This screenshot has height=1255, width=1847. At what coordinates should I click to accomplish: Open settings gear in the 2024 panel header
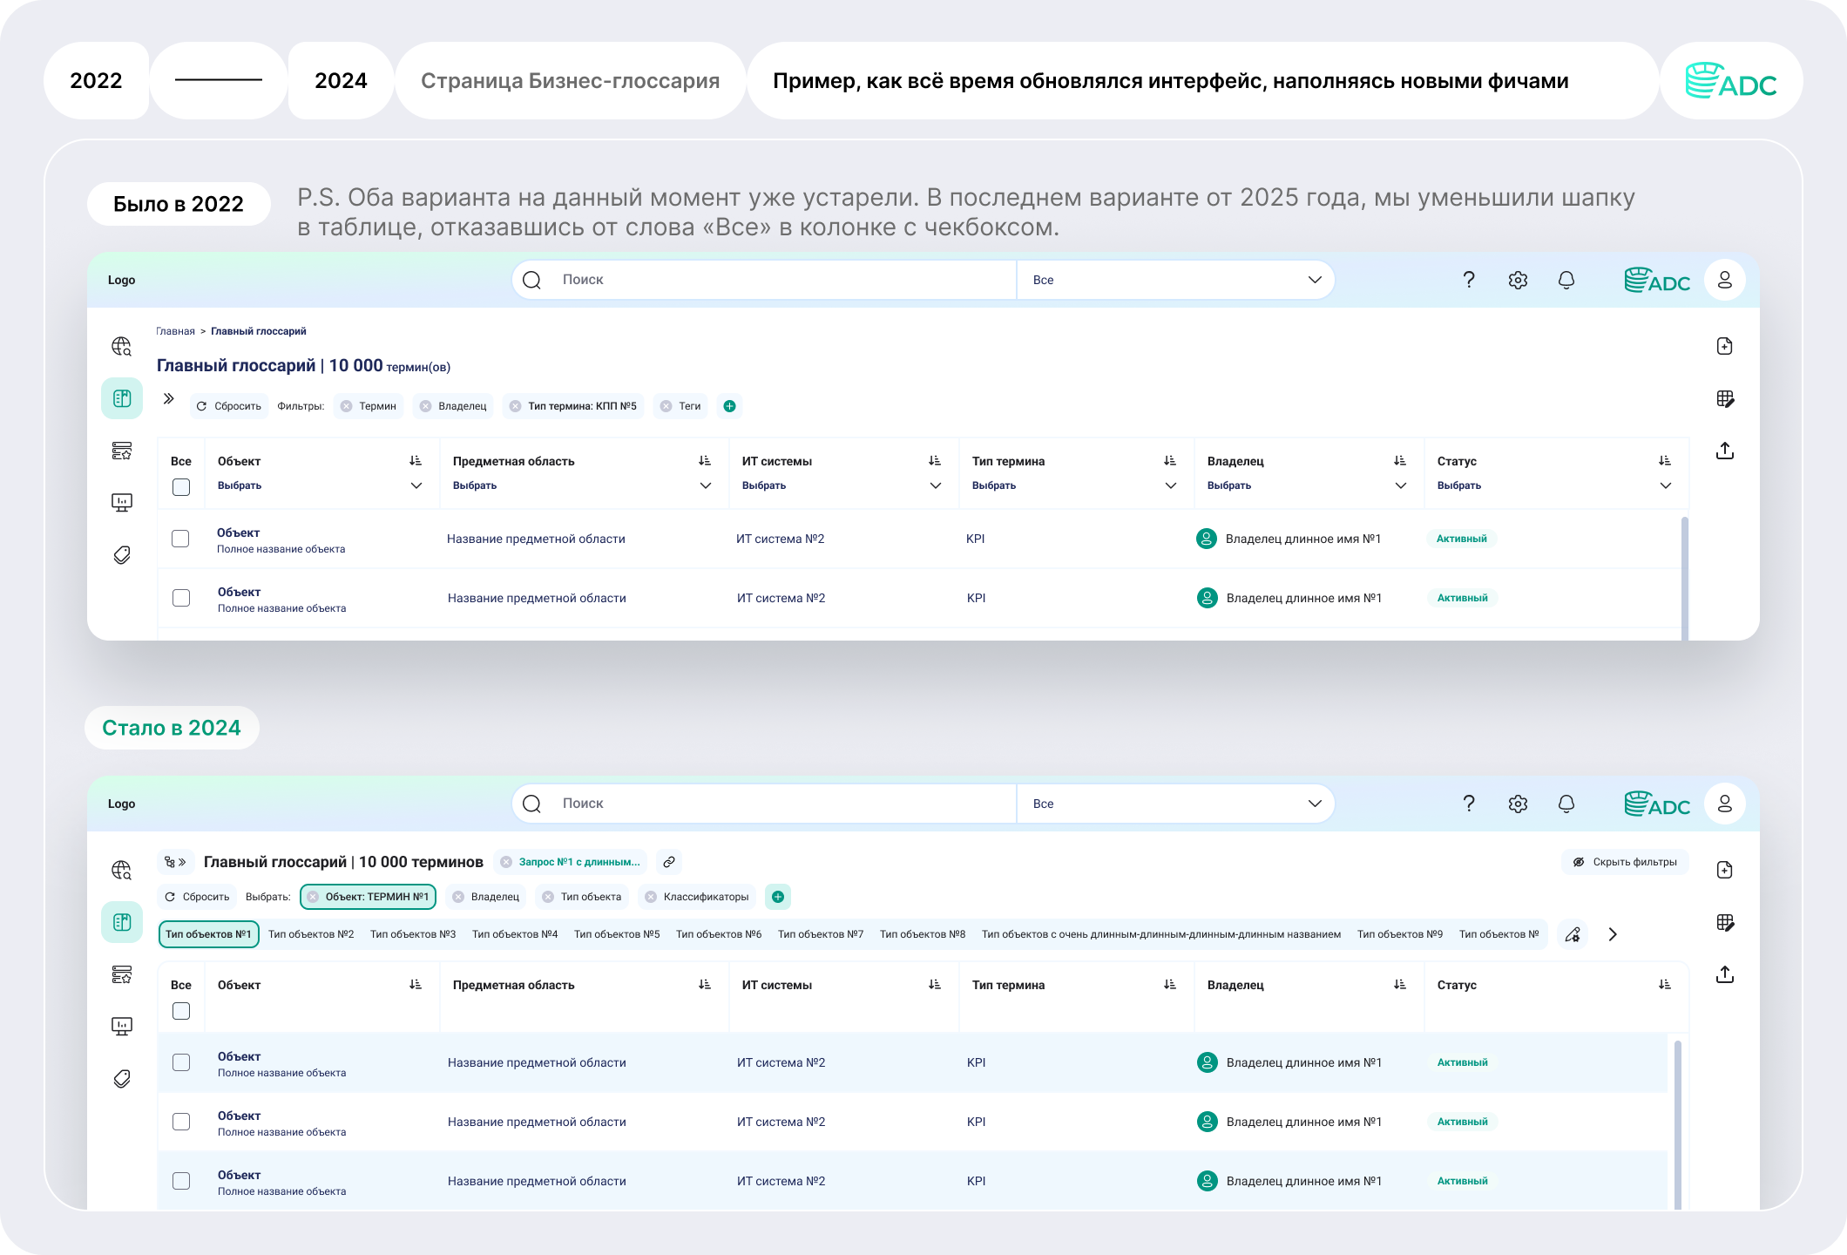[x=1518, y=804]
